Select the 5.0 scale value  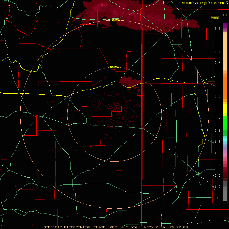[218, 96]
